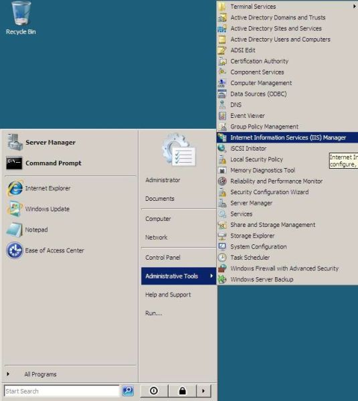Select Documents in the Start menu

160,199
